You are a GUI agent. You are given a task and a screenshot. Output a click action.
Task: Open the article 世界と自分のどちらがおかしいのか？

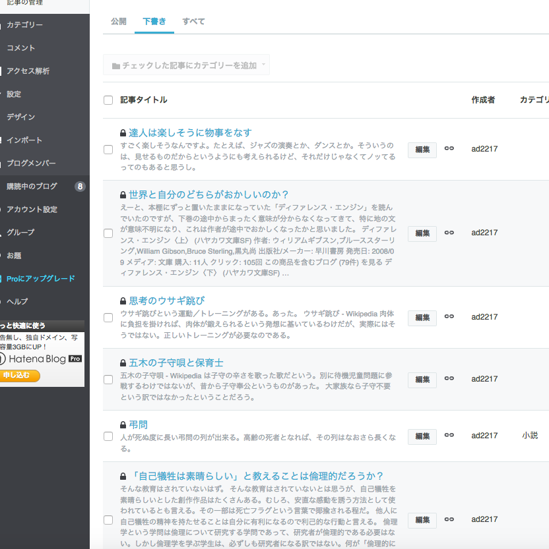(x=209, y=195)
